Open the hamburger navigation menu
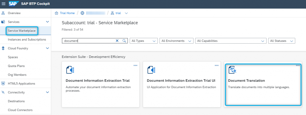The width and height of the screenshot is (306, 115). point(4,4)
